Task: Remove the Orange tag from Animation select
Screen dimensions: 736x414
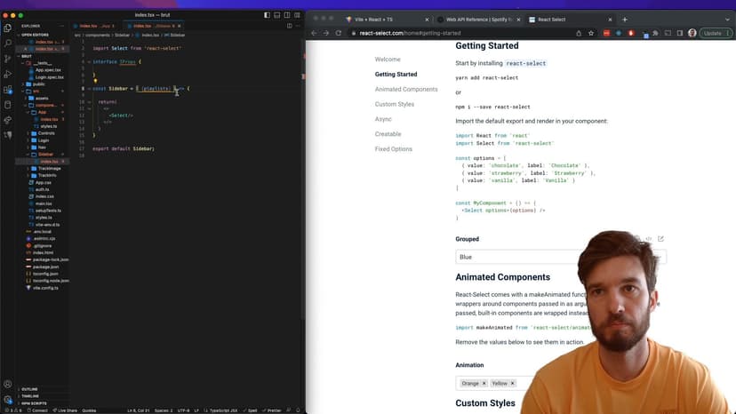Action: pyautogui.click(x=484, y=383)
